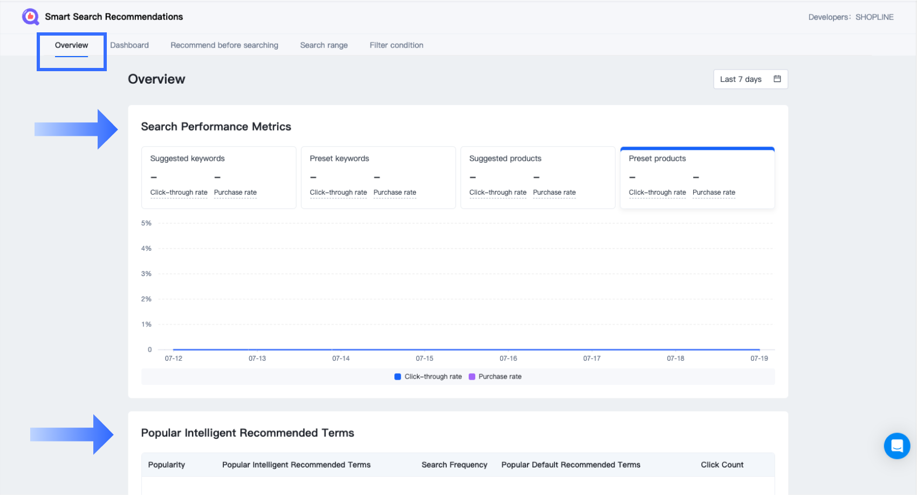Go to the Search range tab
917x495 pixels.
click(324, 45)
